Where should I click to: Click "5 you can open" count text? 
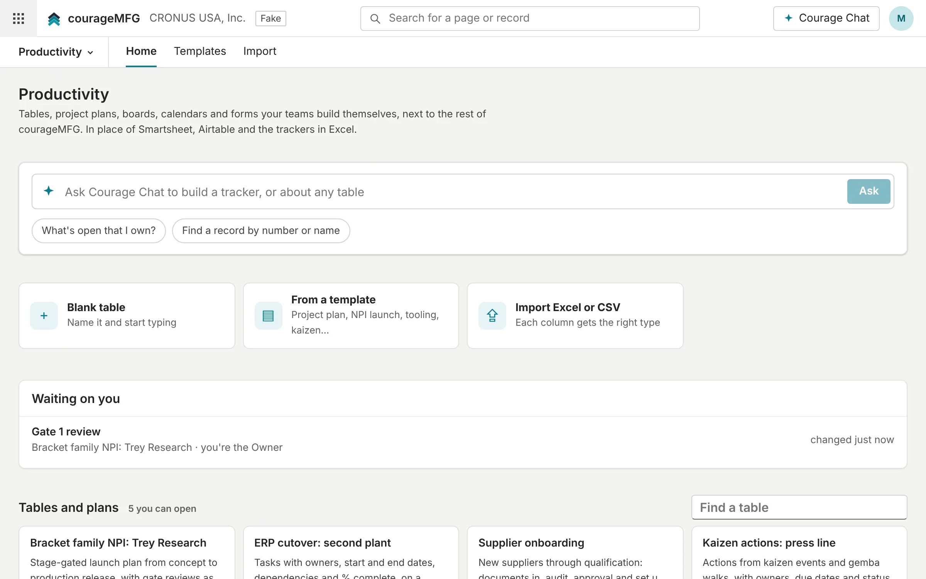click(162, 508)
